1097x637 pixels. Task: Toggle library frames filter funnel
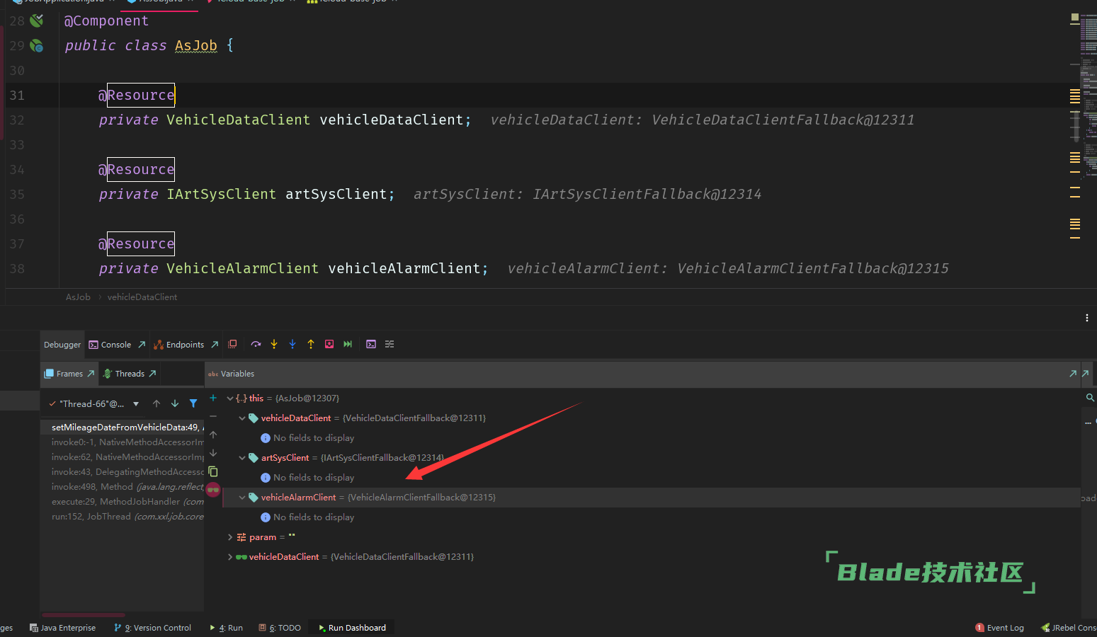click(x=193, y=403)
